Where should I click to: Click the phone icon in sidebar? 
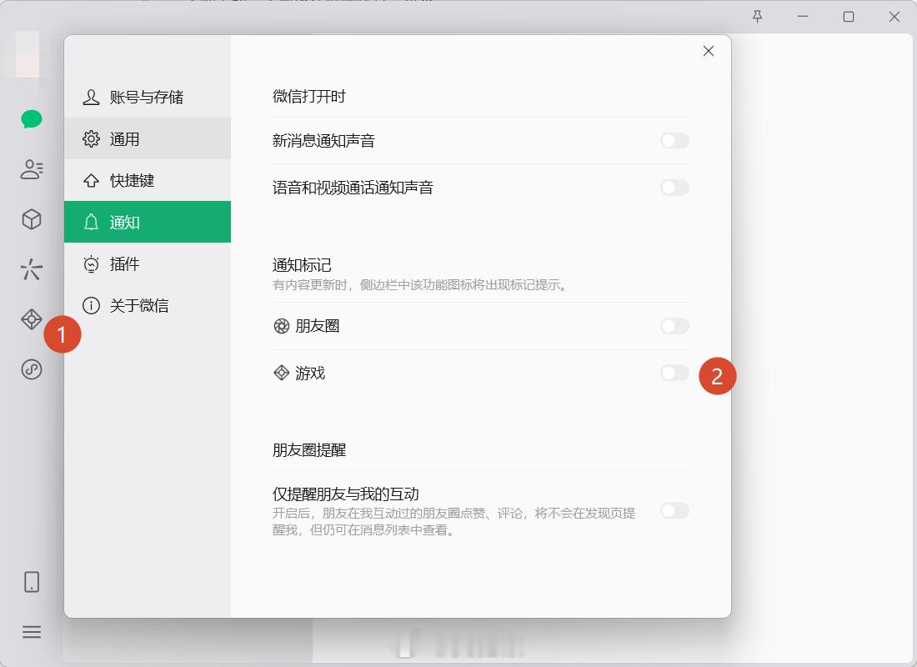coord(32,582)
